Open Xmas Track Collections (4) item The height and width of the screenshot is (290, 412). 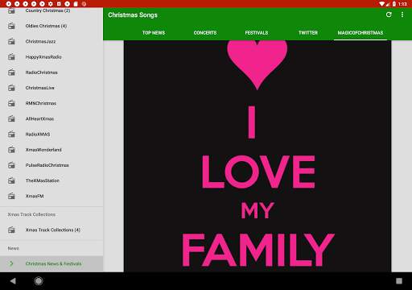pyautogui.click(x=51, y=230)
